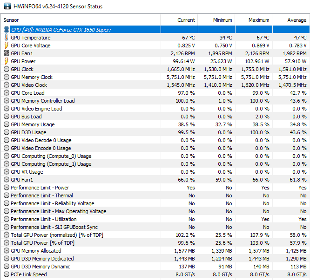The width and height of the screenshot is (310, 280).
Task: Click the HWiNFO64 app icon in title bar
Action: point(7,6)
